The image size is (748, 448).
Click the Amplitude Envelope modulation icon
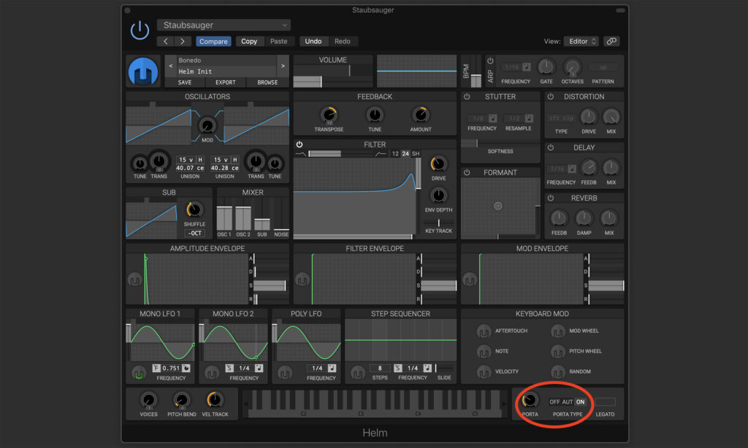click(134, 279)
